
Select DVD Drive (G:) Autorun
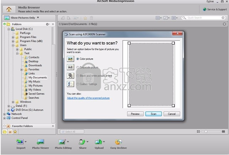29,110
